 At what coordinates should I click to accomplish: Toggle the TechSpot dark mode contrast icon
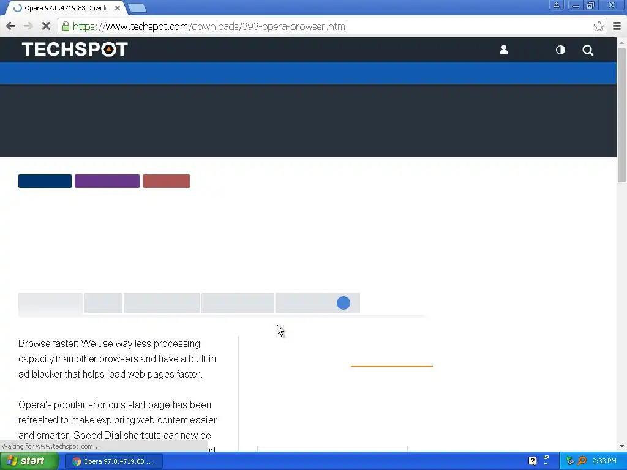[x=560, y=50]
